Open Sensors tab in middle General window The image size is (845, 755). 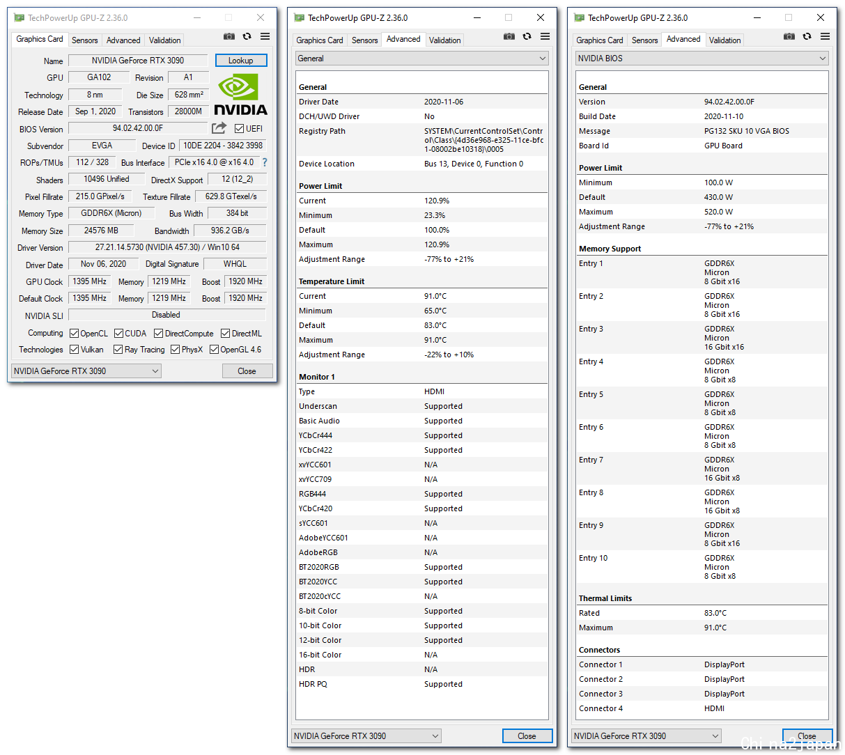tap(365, 40)
